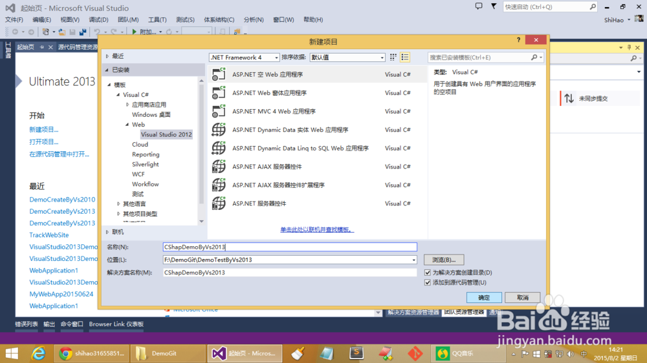Select Cloud in template tree

[140, 145]
